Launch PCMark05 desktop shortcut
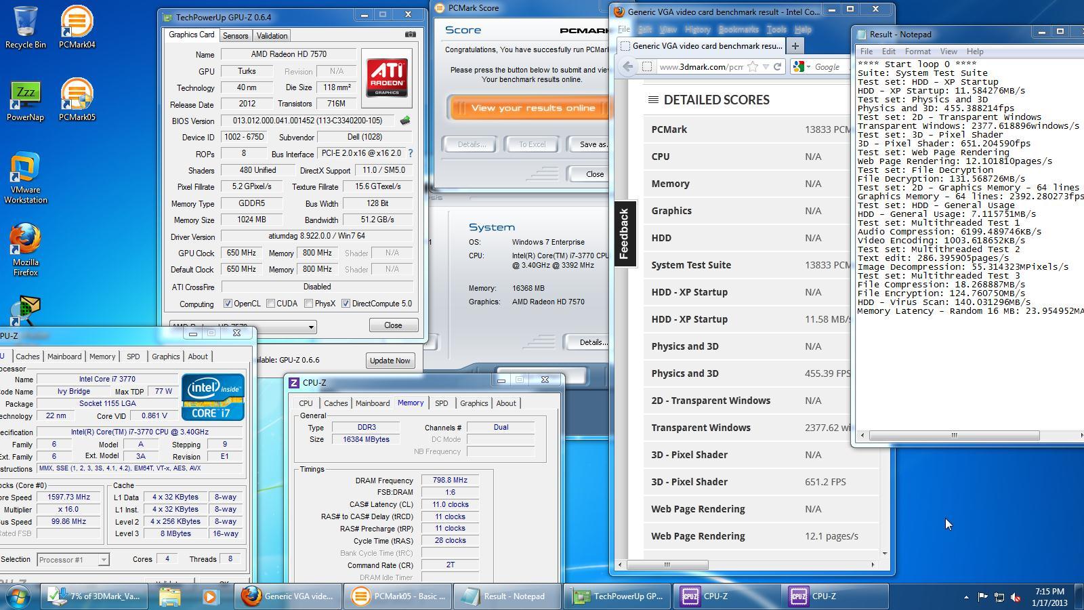Viewport: 1084px width, 610px height. coord(77,99)
